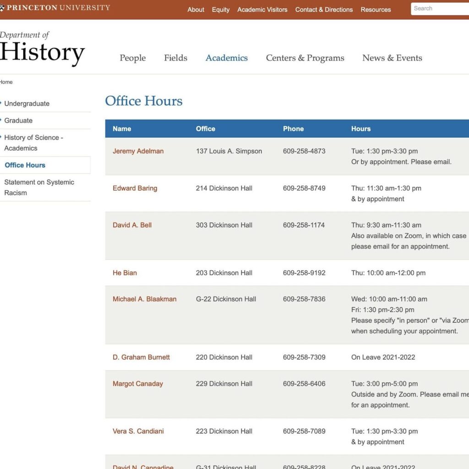
Task: Open the Equity link in top bar
Action: pyautogui.click(x=220, y=10)
